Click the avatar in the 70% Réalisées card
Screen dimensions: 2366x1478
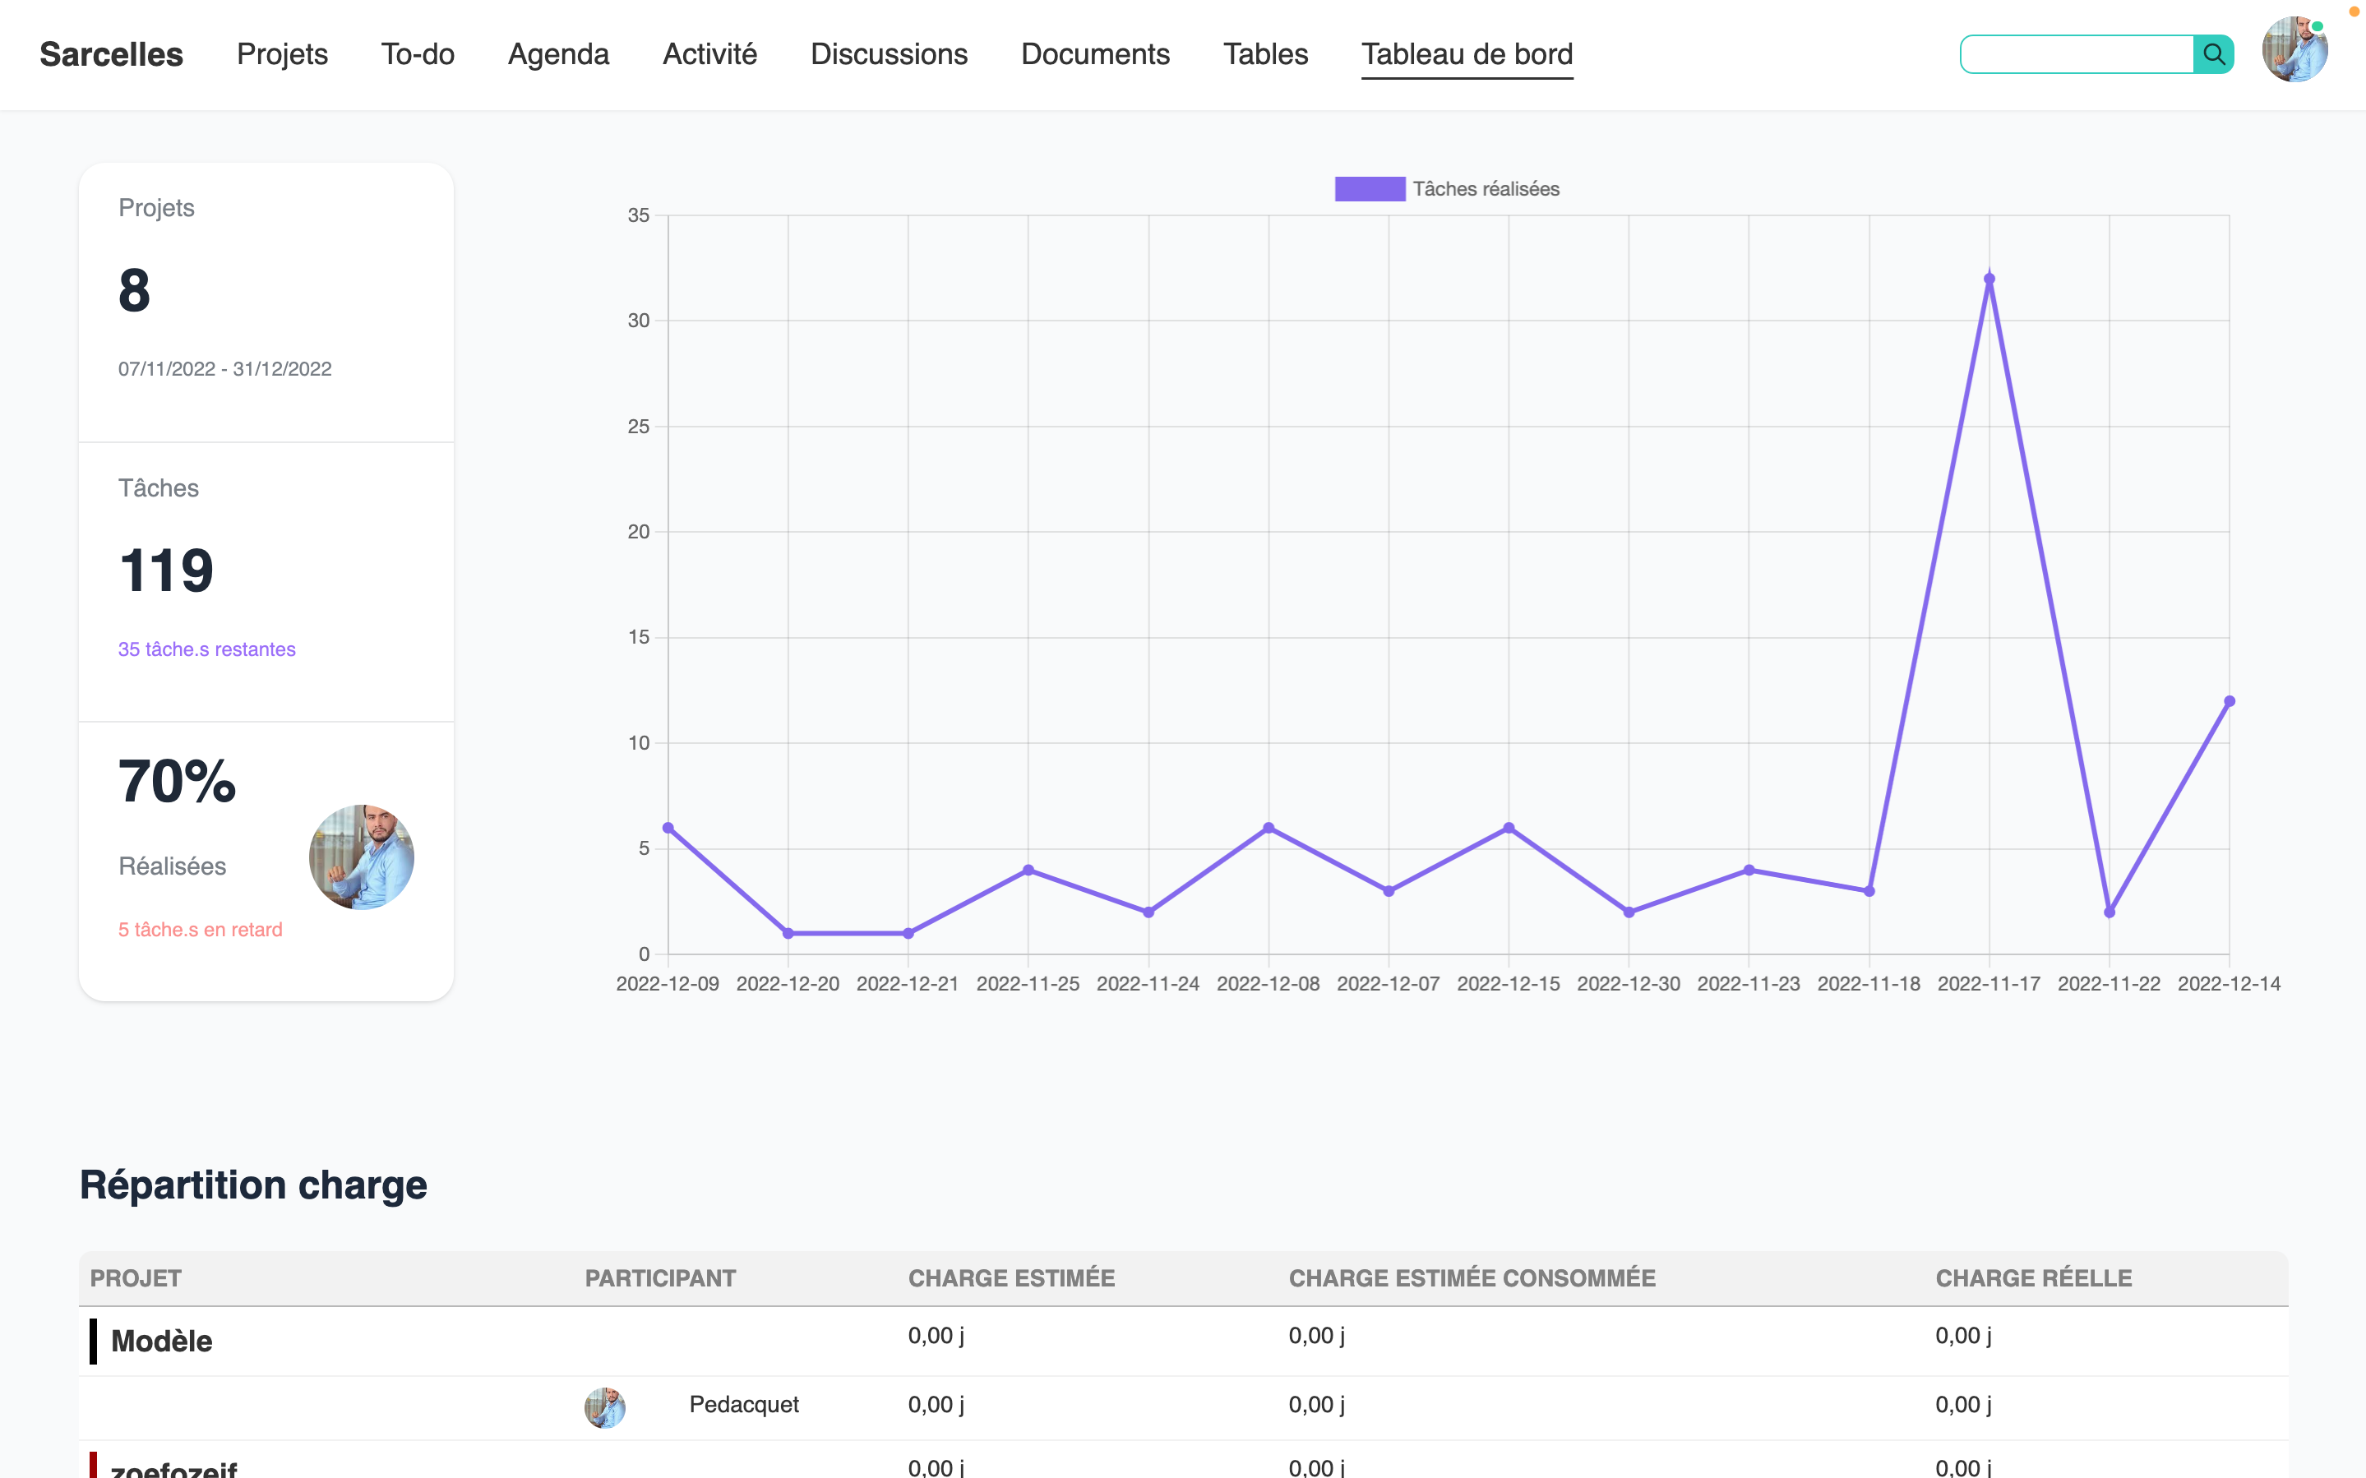(x=361, y=857)
